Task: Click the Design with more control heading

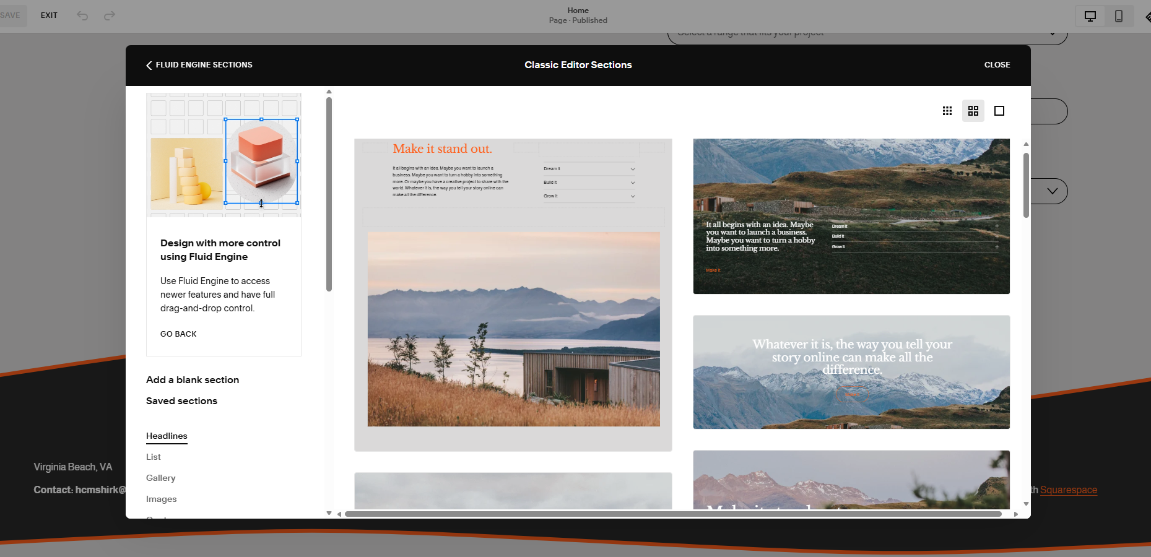Action: 220,250
